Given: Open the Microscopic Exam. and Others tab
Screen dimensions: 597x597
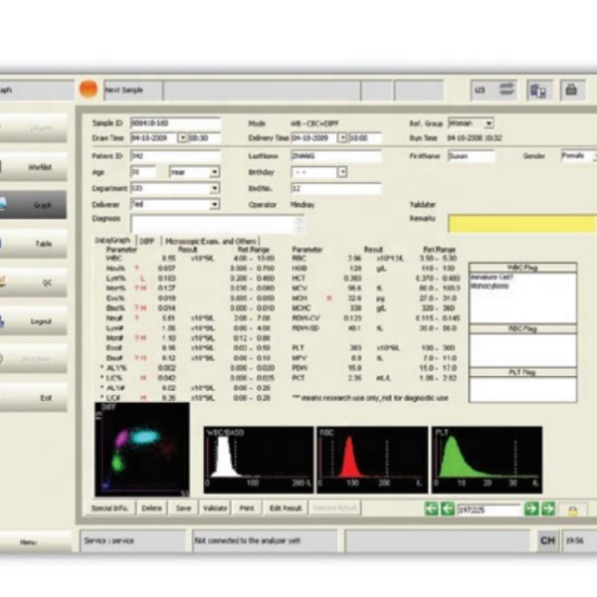Looking at the screenshot, I should (x=211, y=242).
